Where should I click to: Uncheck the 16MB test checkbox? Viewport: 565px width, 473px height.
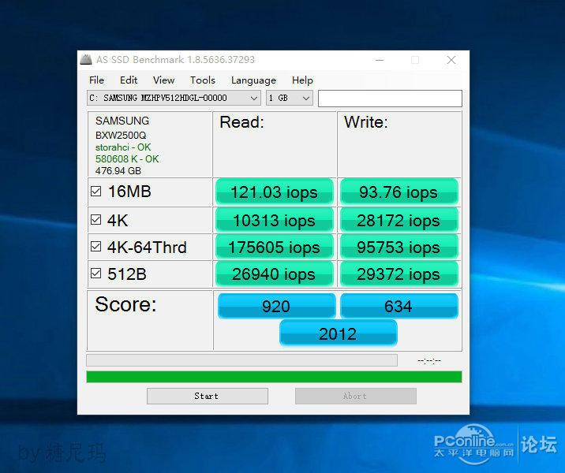[x=95, y=191]
